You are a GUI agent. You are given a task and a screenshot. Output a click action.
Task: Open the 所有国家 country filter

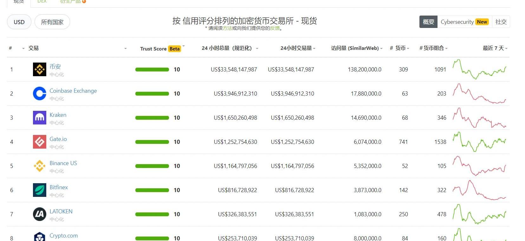click(52, 22)
